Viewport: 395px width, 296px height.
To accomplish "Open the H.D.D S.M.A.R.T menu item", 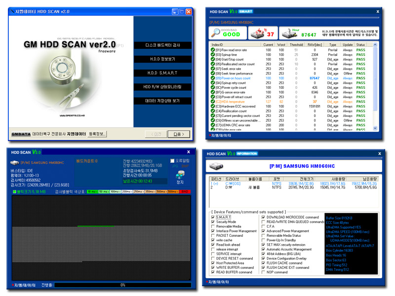I will [162, 73].
